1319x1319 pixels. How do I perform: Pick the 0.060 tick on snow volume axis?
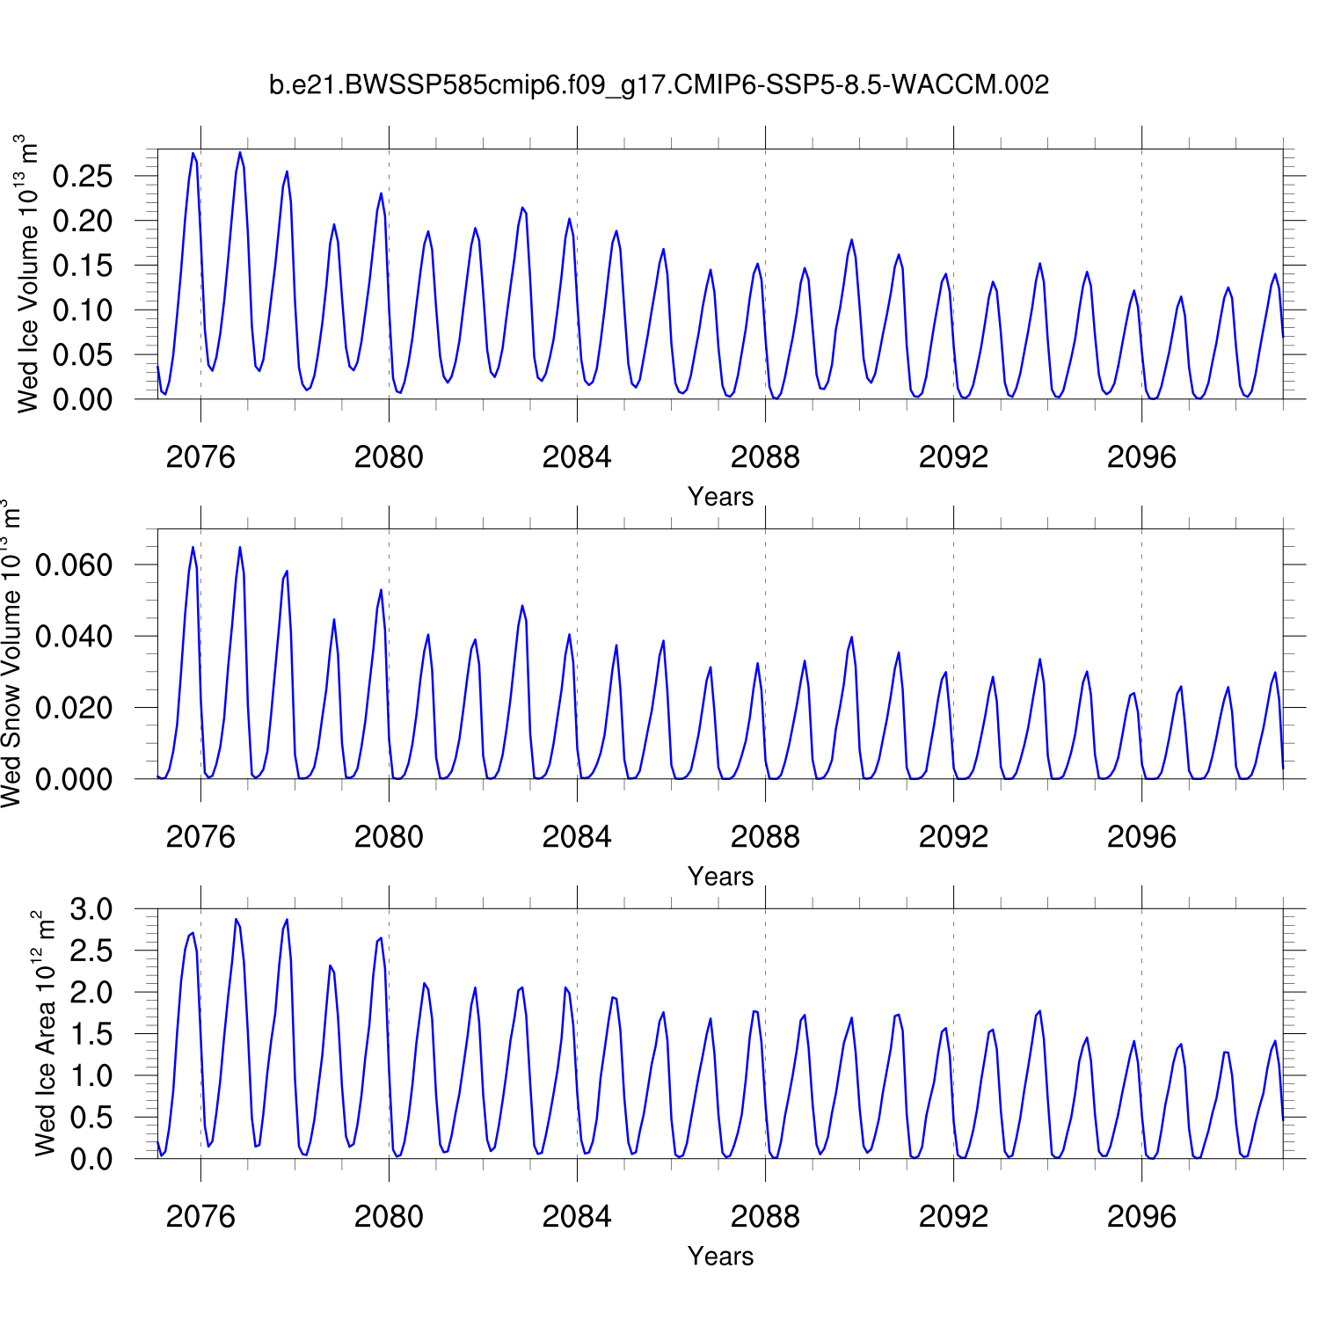(x=74, y=565)
